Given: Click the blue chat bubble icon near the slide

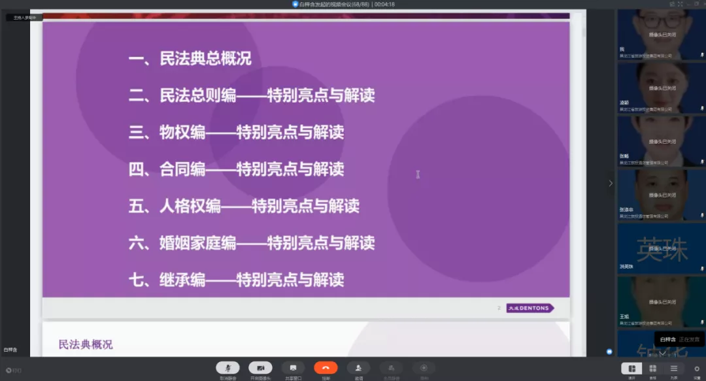Looking at the screenshot, I should pos(609,352).
